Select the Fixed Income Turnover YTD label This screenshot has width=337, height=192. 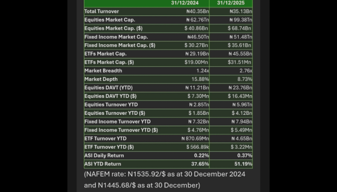point(117,121)
